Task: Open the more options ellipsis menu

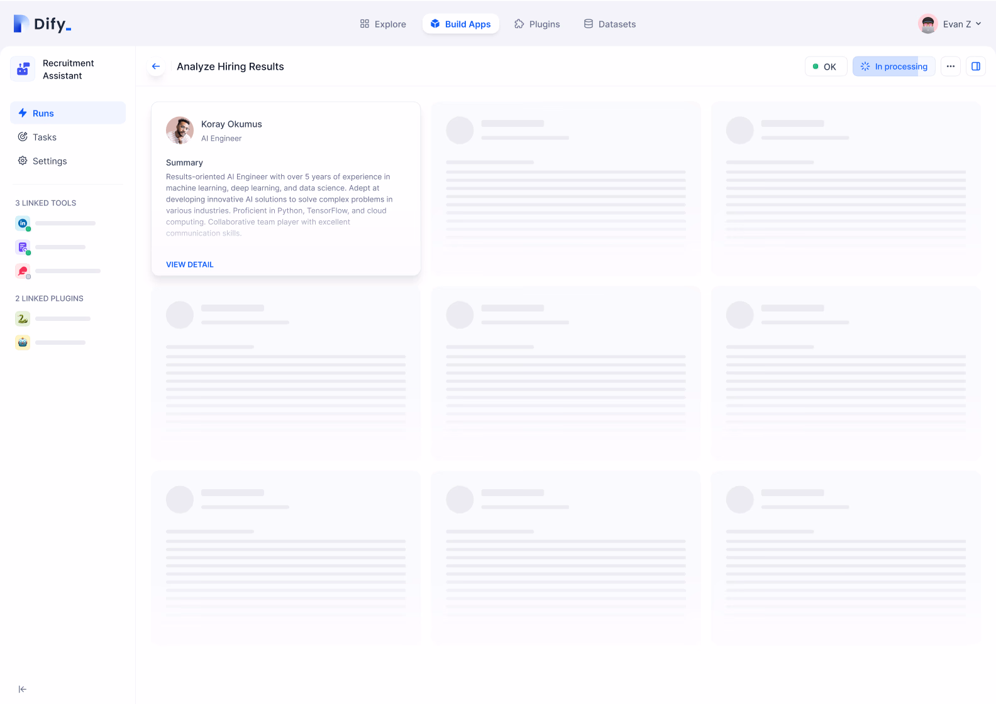Action: [x=950, y=67]
